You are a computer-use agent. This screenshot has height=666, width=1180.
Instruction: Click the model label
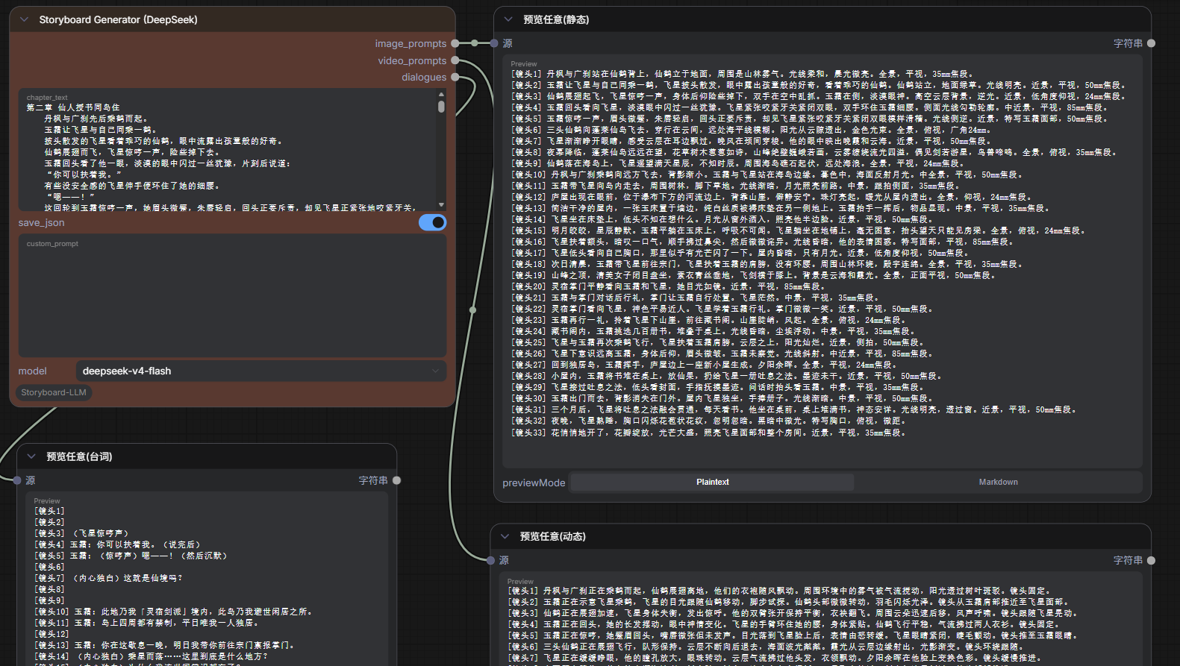[32, 371]
